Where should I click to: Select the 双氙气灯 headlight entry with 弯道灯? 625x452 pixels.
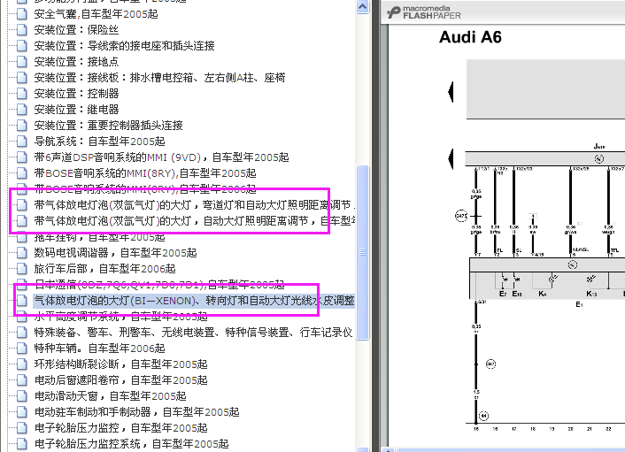195,205
